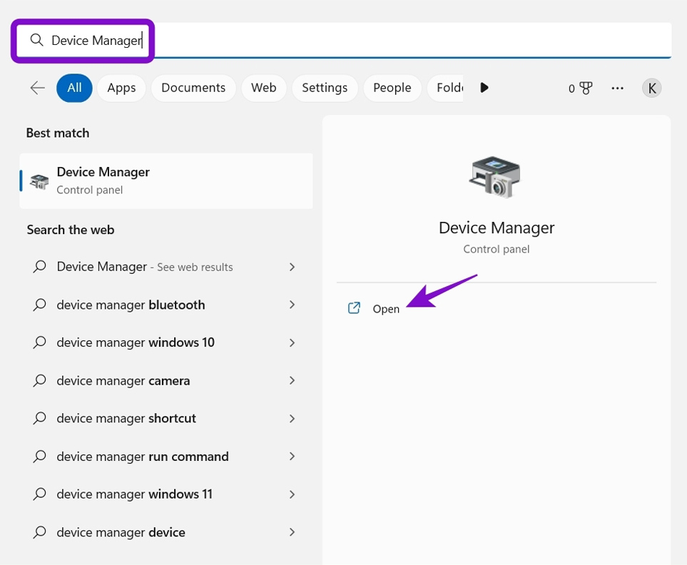Expand device manager windows 10 chevron

tap(292, 342)
